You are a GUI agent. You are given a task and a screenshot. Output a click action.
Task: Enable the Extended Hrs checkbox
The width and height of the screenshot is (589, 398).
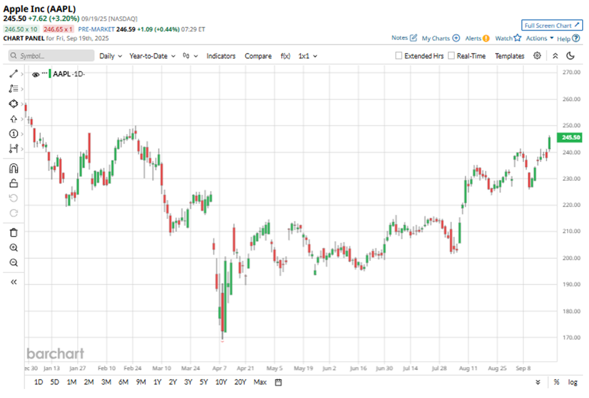[x=399, y=56]
